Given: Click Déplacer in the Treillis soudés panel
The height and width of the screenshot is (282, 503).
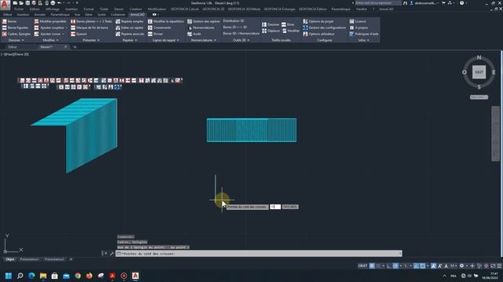Looking at the screenshot, I should (270, 31).
